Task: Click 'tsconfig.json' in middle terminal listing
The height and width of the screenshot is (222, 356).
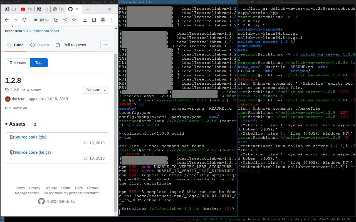Action: pyautogui.click(x=135, y=113)
